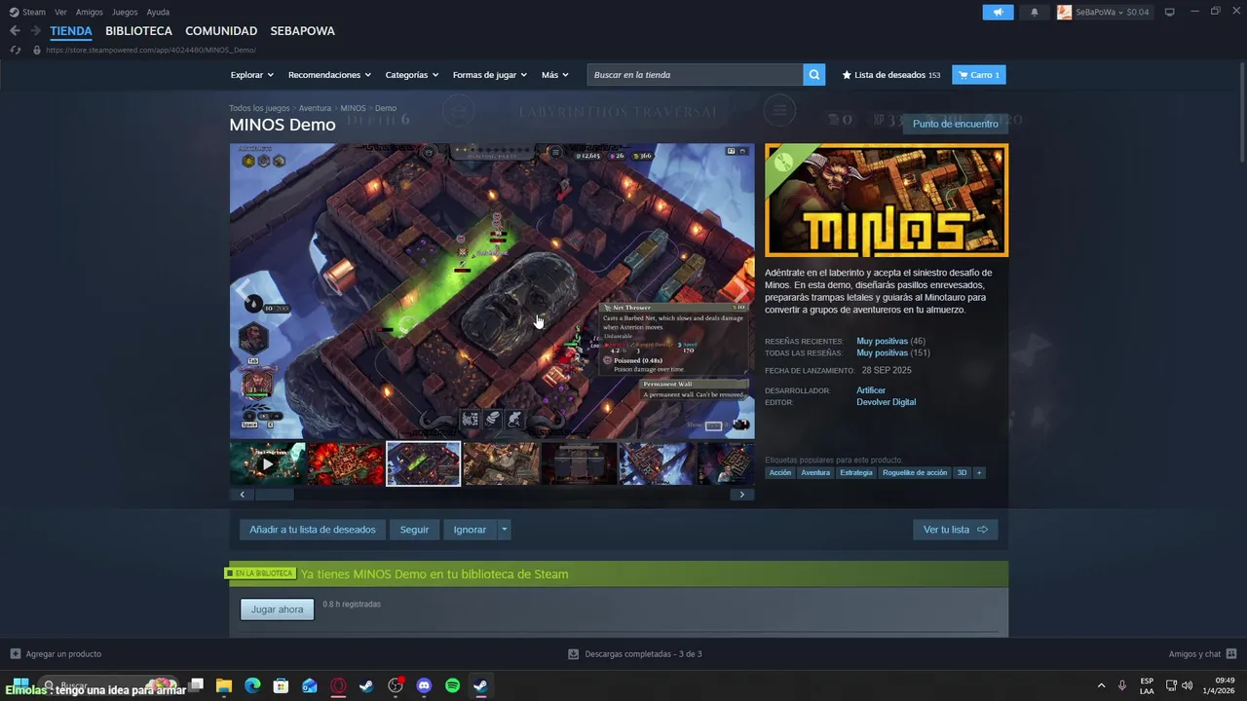Click the tray microphone icon

pyautogui.click(x=1122, y=685)
